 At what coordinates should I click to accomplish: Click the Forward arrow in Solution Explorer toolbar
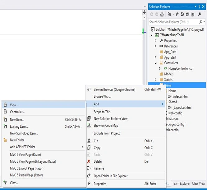(x=157, y=14)
